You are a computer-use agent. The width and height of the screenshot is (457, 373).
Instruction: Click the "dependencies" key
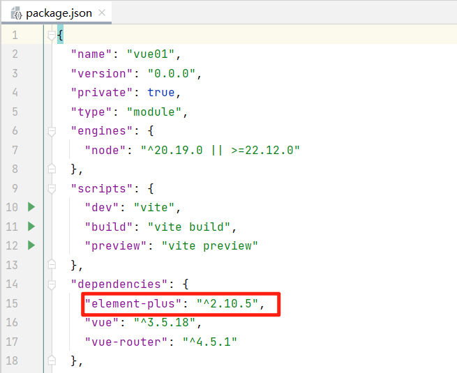(119, 284)
